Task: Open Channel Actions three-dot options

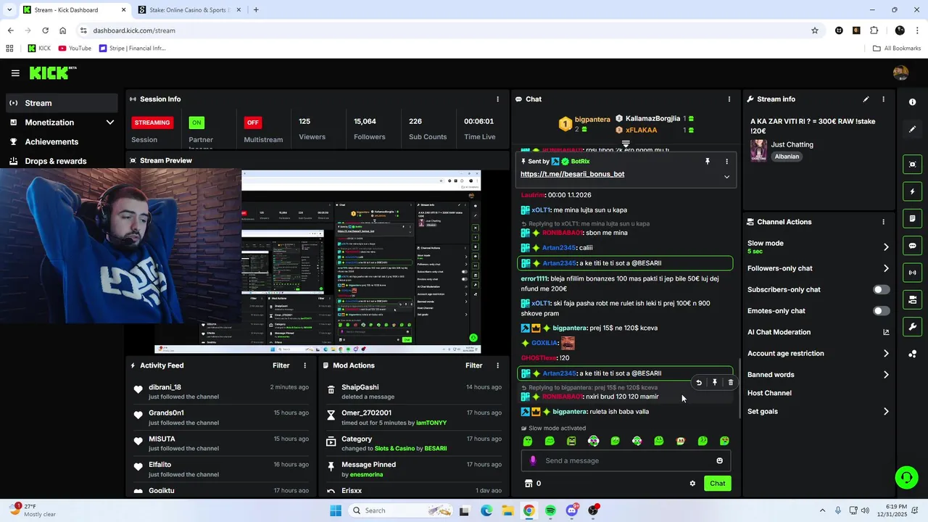Action: coord(883,222)
